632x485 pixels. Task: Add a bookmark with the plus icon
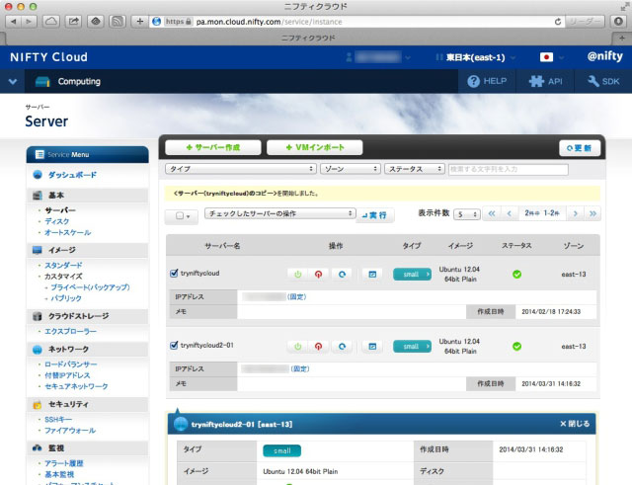click(140, 22)
